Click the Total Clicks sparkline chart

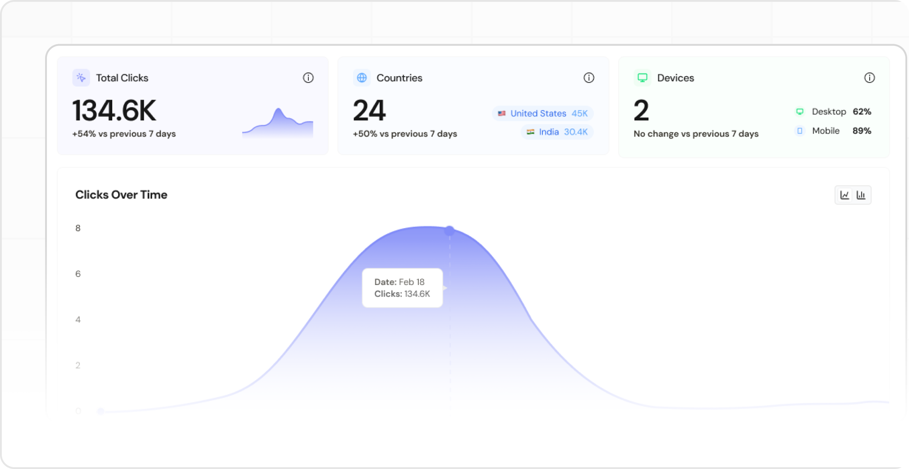(278, 123)
